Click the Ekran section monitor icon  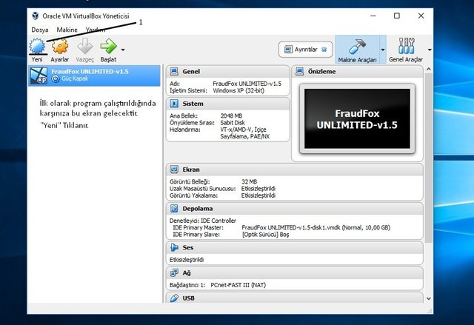tap(174, 170)
